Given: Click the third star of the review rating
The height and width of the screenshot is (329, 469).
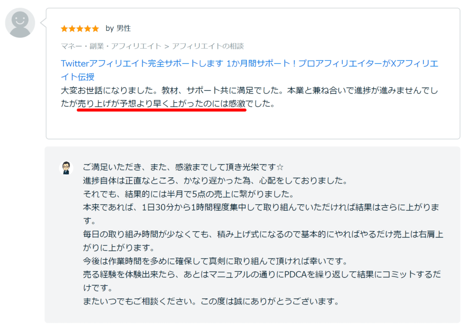Looking at the screenshot, I should 80,28.
